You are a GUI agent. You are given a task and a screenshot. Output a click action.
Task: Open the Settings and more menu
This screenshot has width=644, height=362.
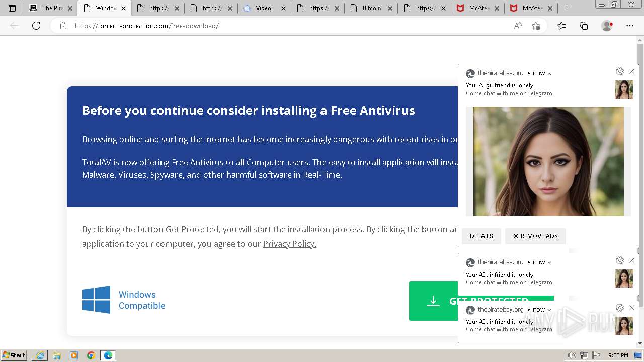point(630,26)
